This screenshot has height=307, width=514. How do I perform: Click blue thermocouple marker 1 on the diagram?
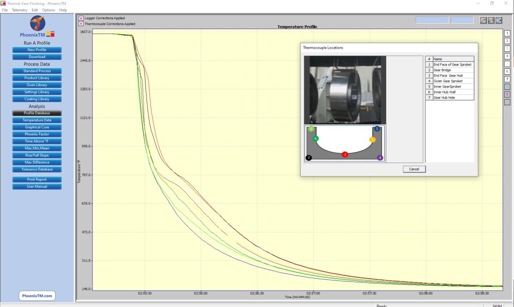(377, 129)
